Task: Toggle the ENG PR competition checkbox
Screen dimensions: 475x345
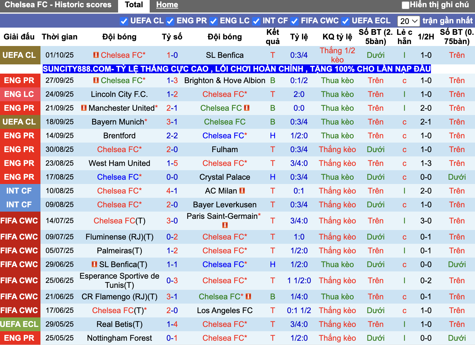Action: pos(170,21)
